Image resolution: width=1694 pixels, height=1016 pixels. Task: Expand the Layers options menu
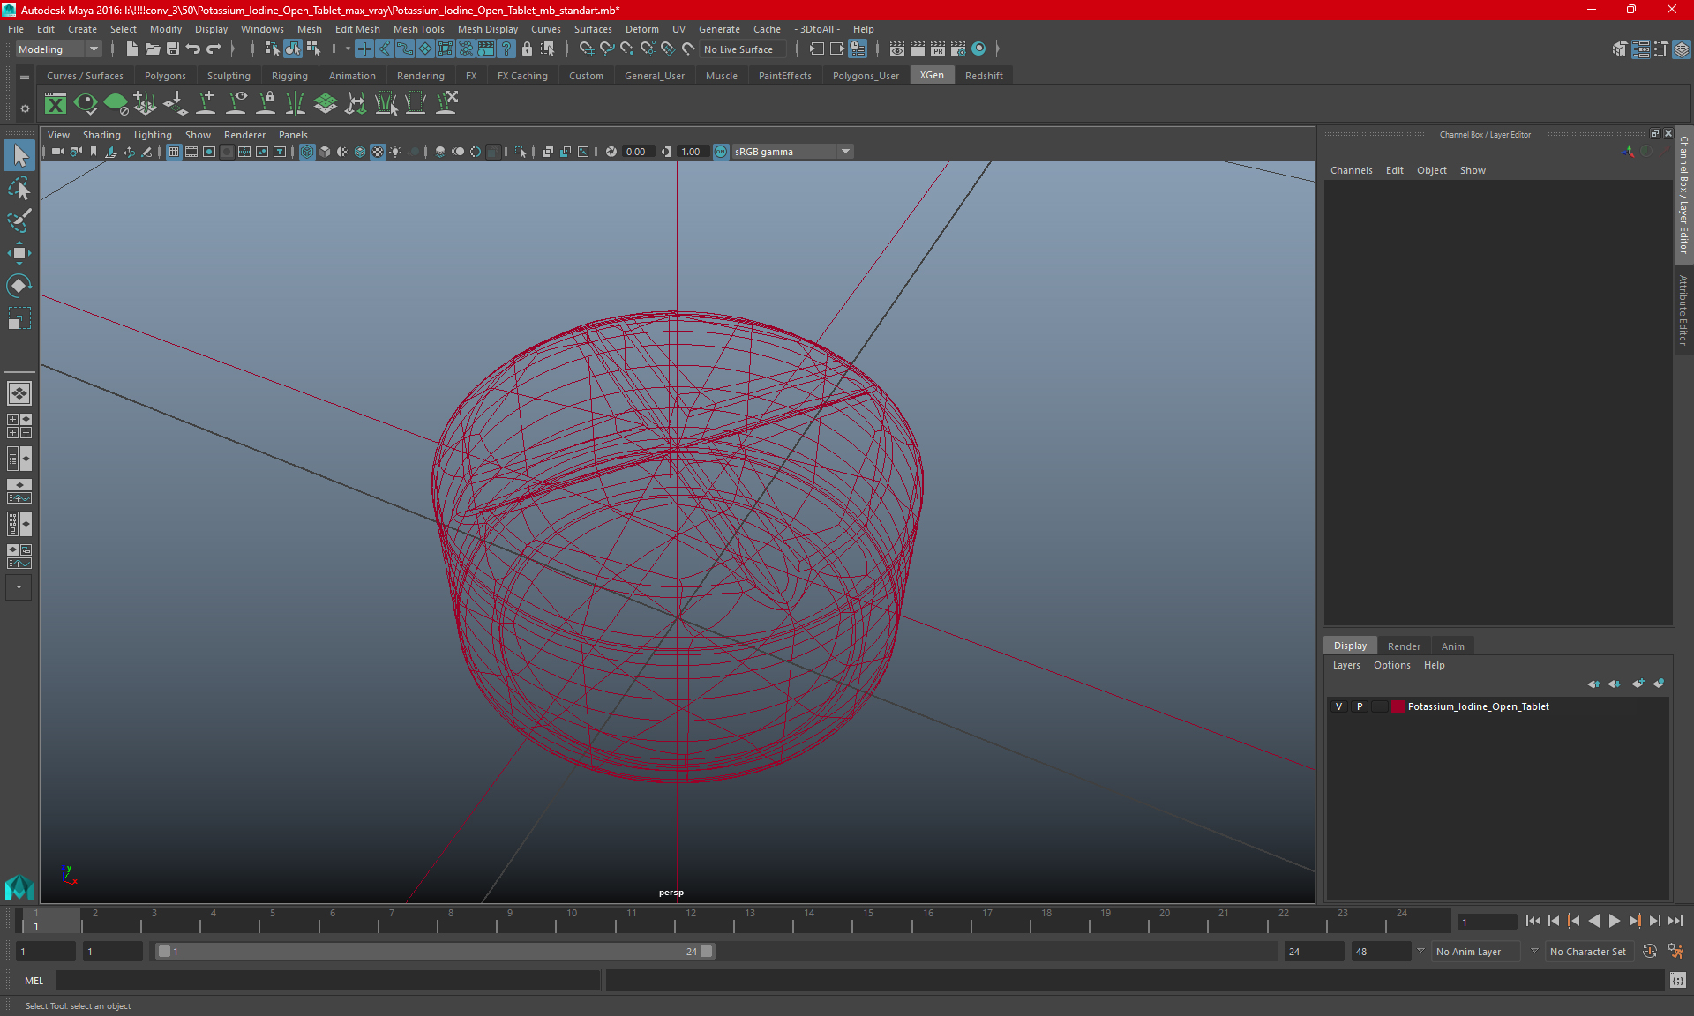[x=1389, y=664]
